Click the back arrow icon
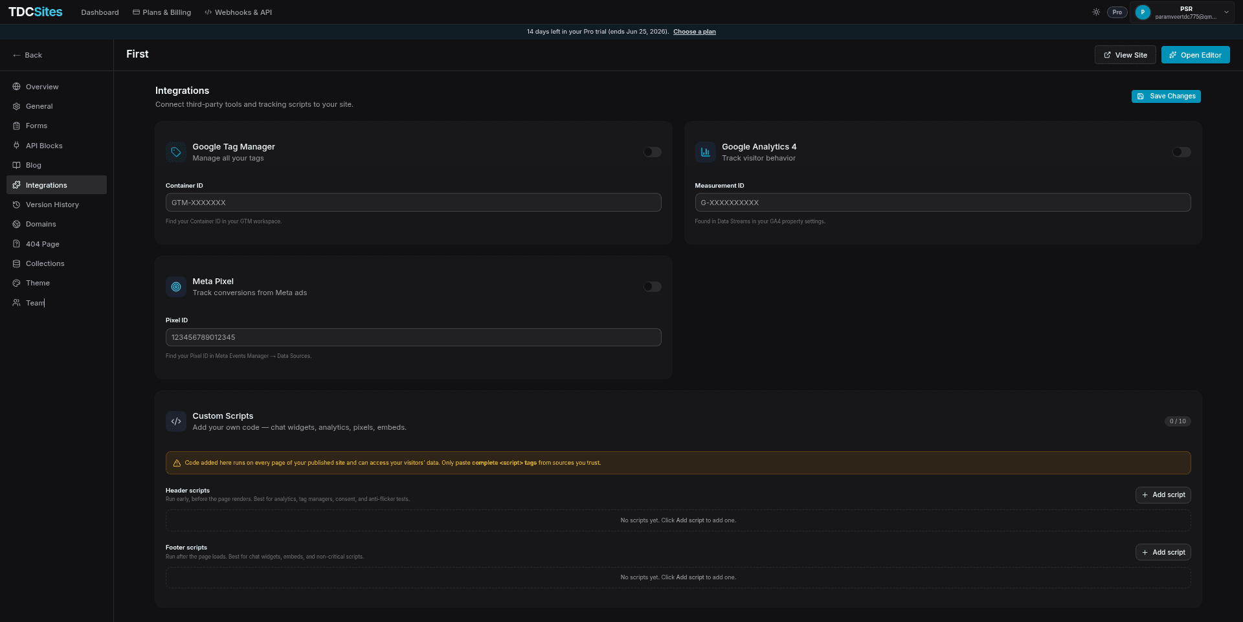 (17, 56)
